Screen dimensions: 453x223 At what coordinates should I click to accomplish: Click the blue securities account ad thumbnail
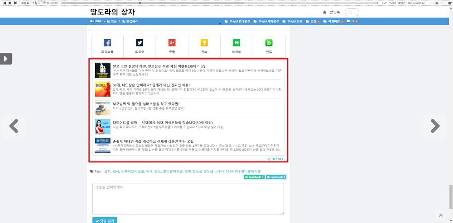[x=103, y=145]
